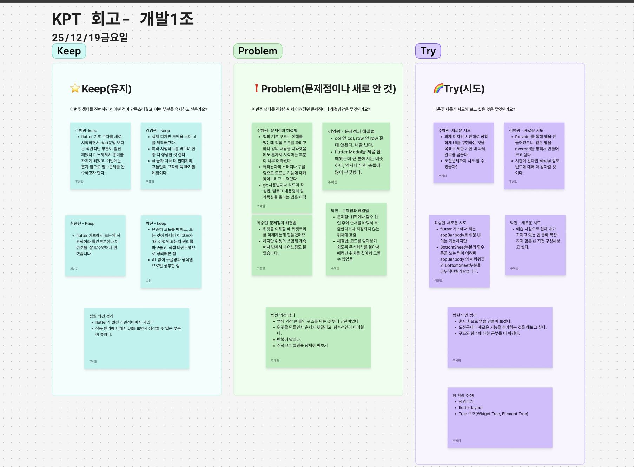Select the question about 만족스러웠고 유지하고 싶은 부분

[139, 109]
